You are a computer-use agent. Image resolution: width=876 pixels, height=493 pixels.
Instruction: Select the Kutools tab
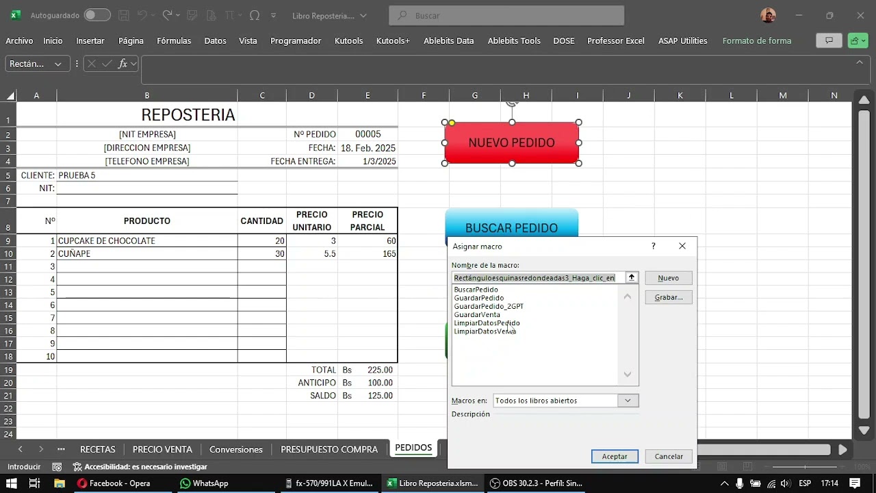click(x=349, y=40)
